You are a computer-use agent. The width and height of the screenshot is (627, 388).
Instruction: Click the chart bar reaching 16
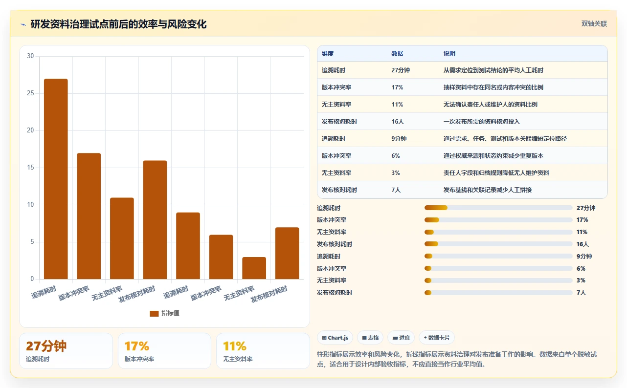coord(155,220)
